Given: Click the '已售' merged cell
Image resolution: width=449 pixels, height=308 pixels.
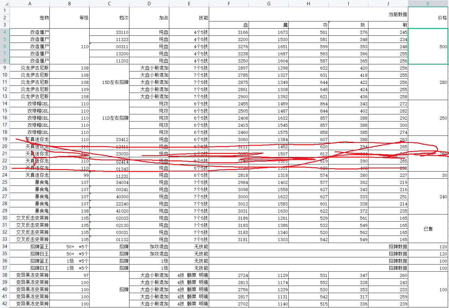Looking at the screenshot, I should coord(428,229).
